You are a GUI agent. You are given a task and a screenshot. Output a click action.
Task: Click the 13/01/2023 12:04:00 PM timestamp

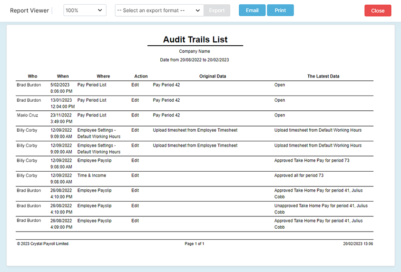tap(62, 103)
